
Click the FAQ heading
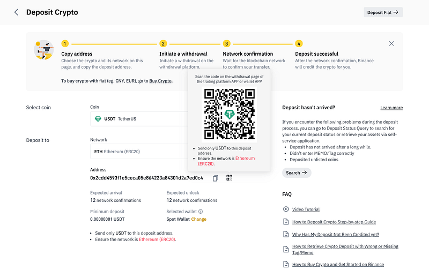pyautogui.click(x=287, y=194)
